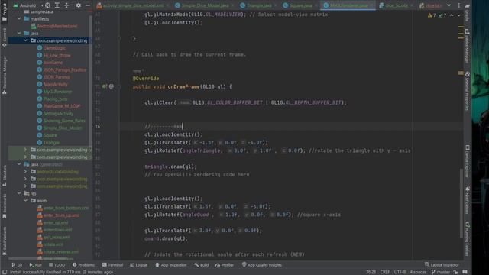Open the Build tool window
This screenshot has height=275, width=489.
(x=202, y=265)
